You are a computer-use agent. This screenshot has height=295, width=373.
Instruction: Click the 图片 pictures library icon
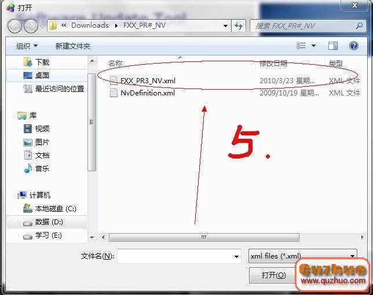(28, 142)
